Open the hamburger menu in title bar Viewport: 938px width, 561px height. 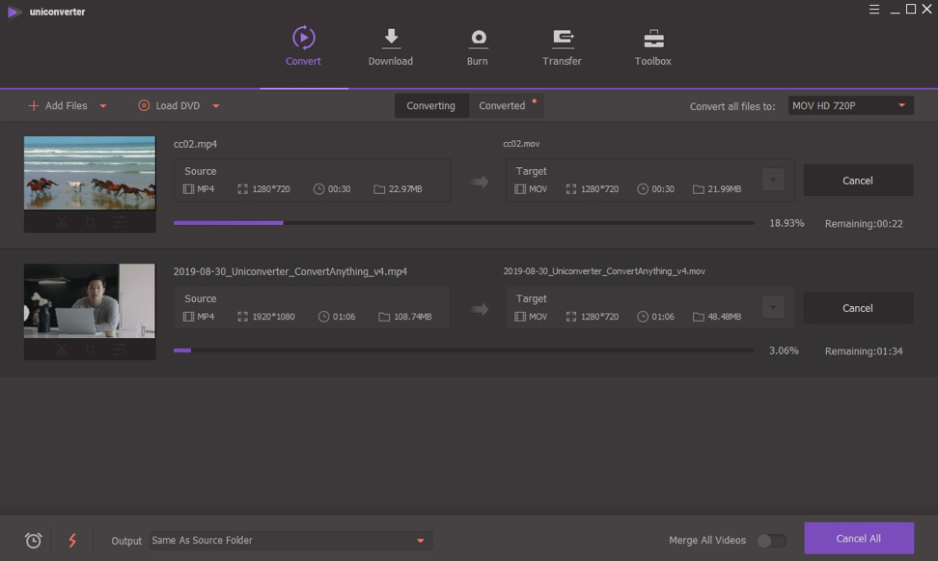[x=874, y=10]
